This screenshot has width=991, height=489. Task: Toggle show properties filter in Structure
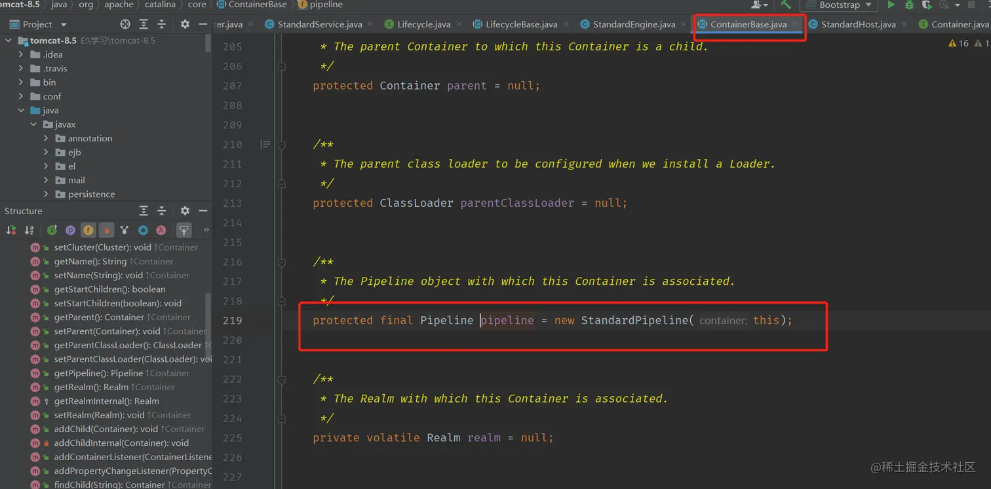point(70,230)
